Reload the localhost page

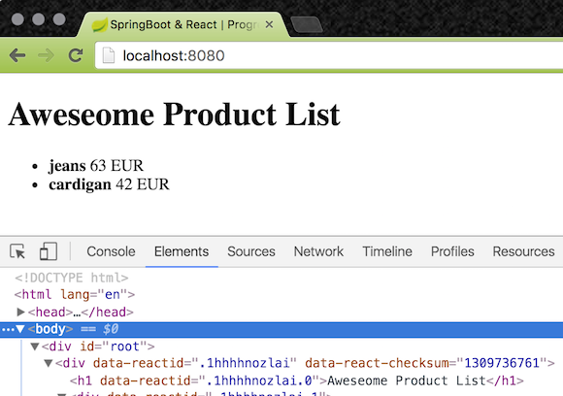[x=76, y=55]
